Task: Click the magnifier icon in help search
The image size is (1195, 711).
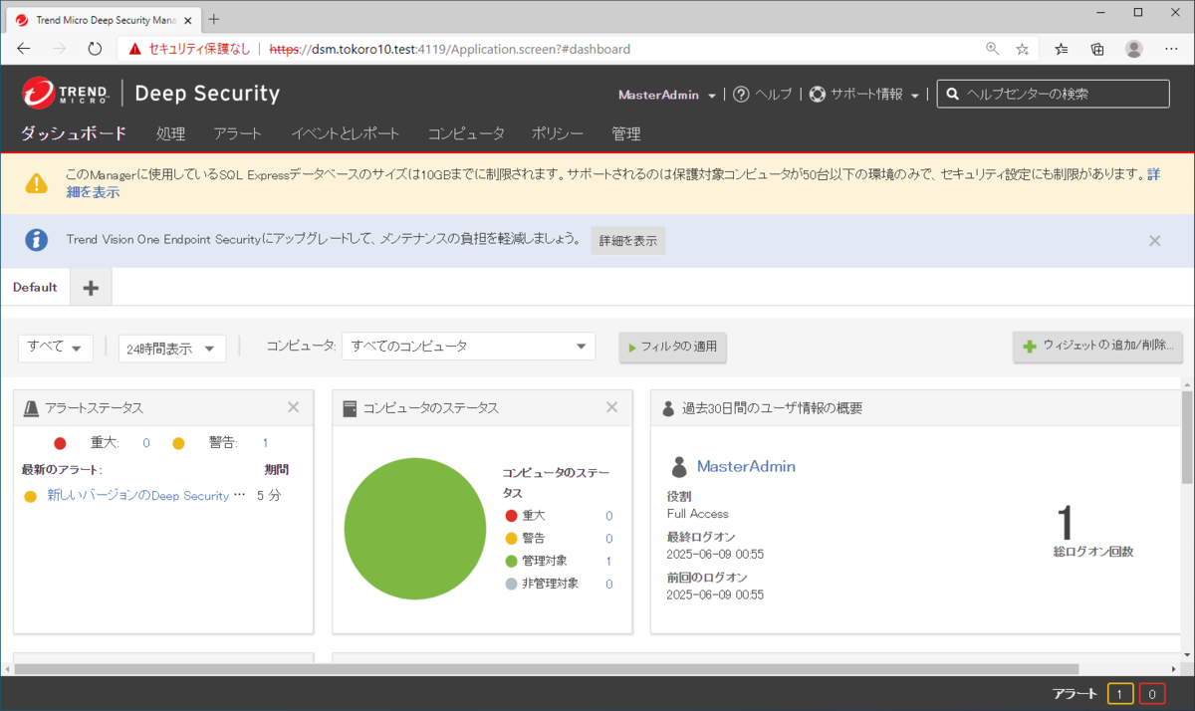Action: click(x=953, y=94)
